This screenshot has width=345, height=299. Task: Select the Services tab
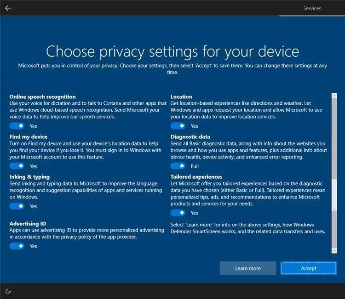click(x=312, y=8)
